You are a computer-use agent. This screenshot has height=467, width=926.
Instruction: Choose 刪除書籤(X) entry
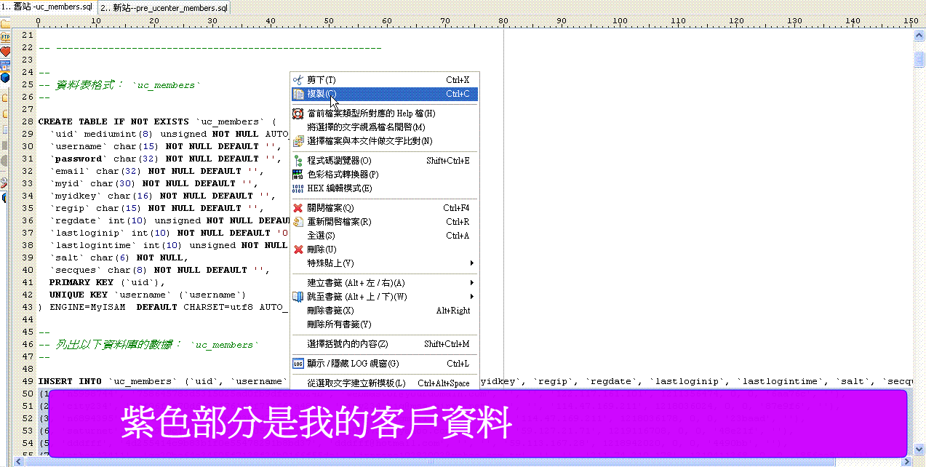[x=384, y=311]
